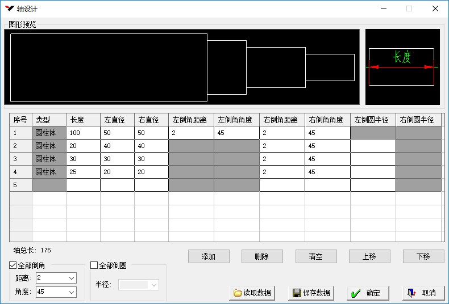Screen dimensions: 449x304
Task: Click the door icon on 取消 button
Action: tap(412, 293)
